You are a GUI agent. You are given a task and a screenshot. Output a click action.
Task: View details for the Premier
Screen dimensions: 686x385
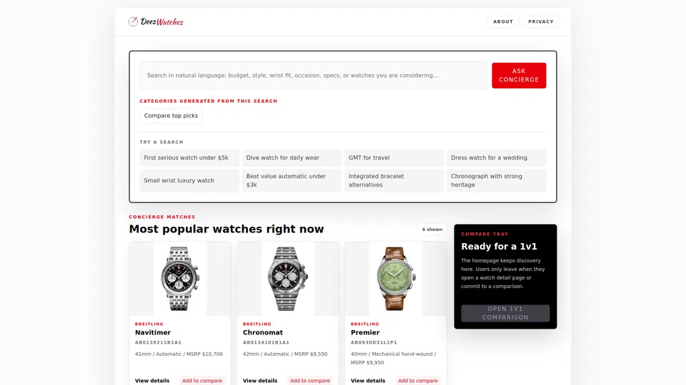click(x=368, y=381)
